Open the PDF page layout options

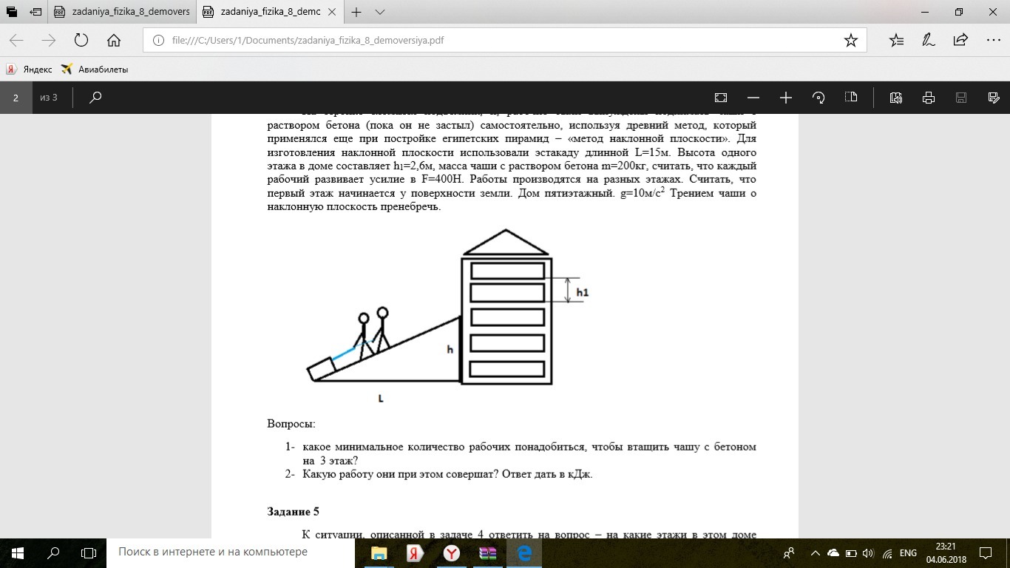click(850, 98)
